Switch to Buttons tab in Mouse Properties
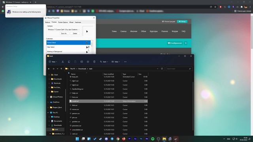The height and width of the screenshot is (142, 253). [47, 22]
